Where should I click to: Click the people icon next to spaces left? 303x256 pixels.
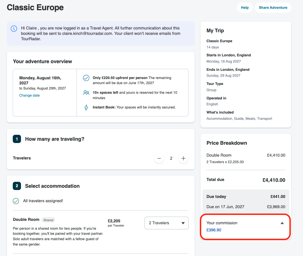pos(86,93)
